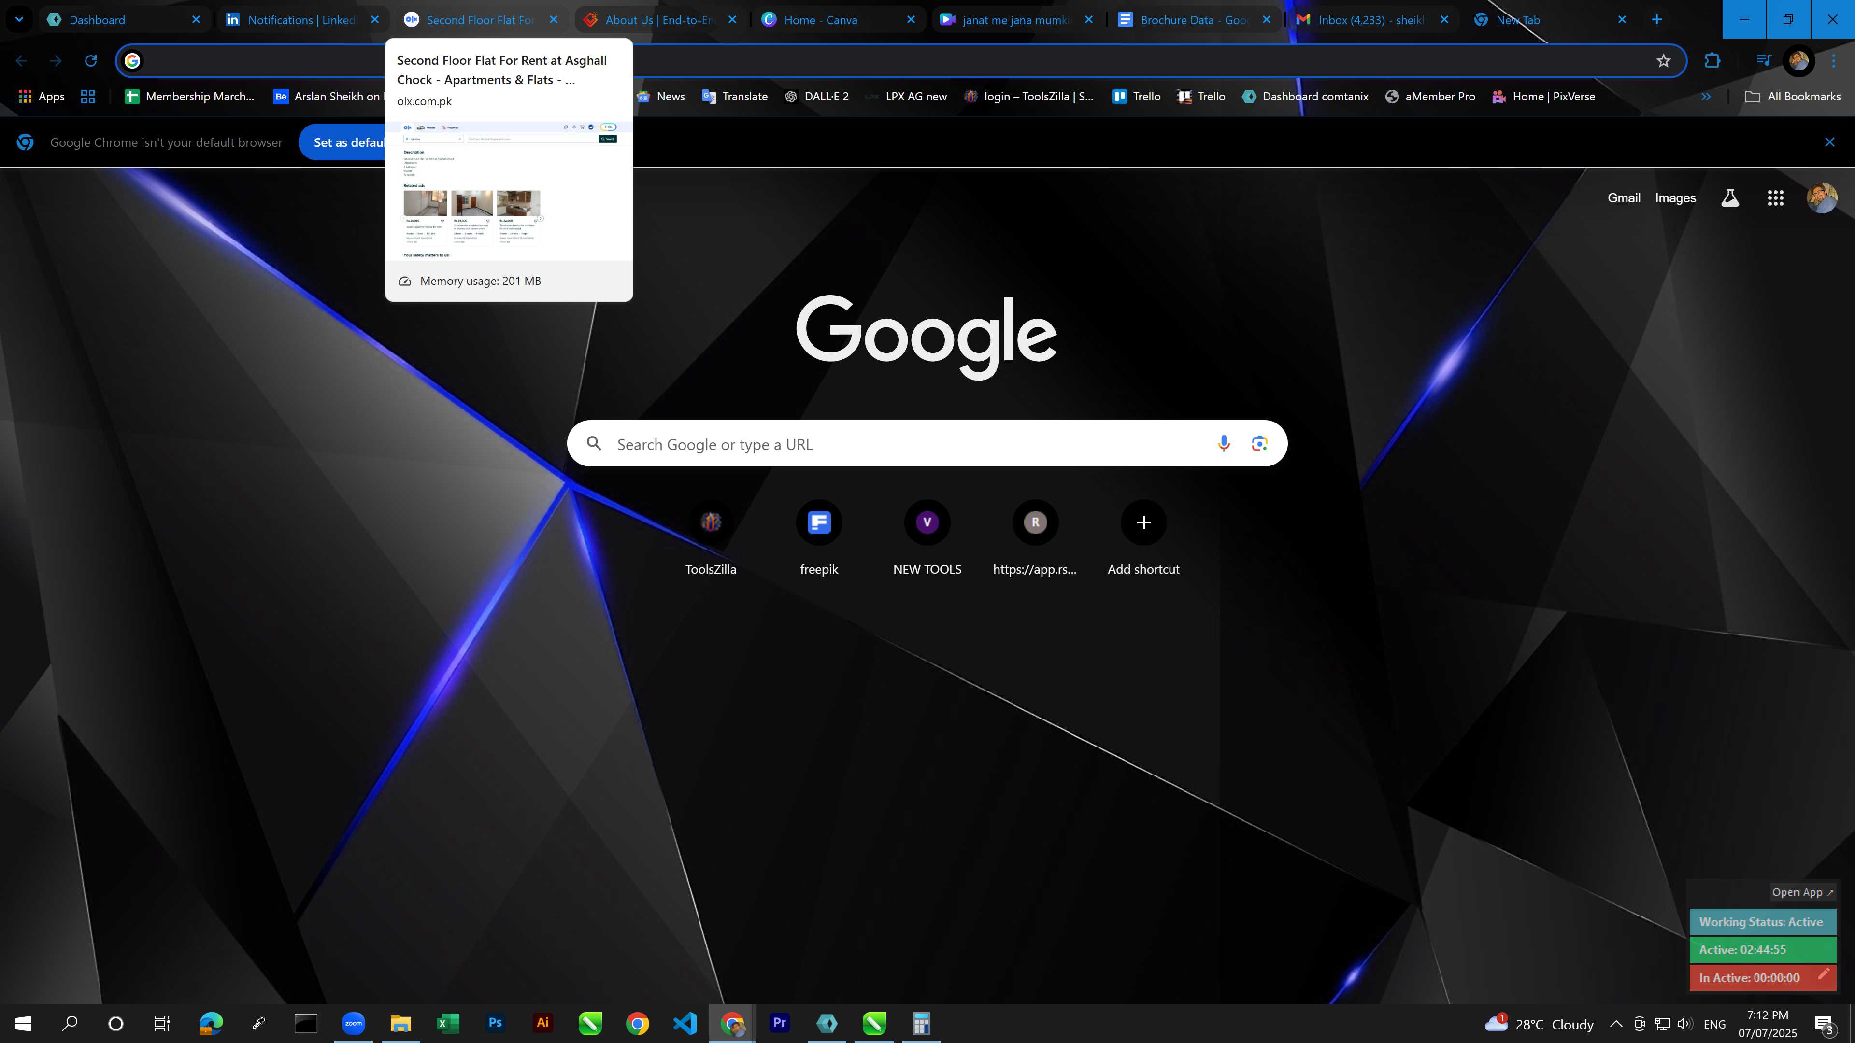Open a new tab with plus button
The image size is (1855, 1043).
click(1656, 19)
